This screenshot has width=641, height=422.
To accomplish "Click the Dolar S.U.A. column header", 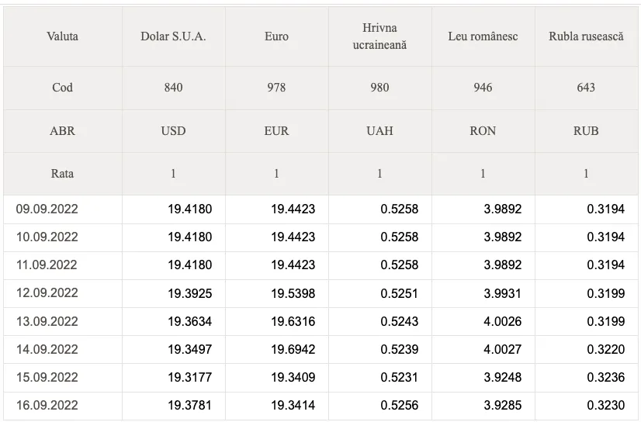I will (173, 36).
